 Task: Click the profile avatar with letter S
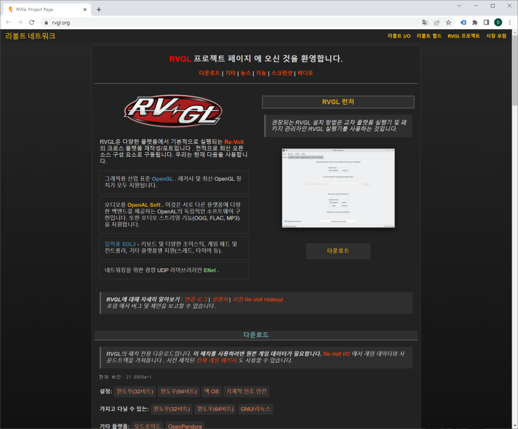tap(498, 22)
